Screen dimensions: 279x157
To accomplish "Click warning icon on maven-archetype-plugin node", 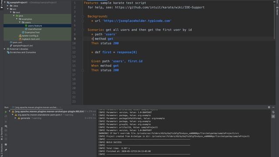I will 13,112.
